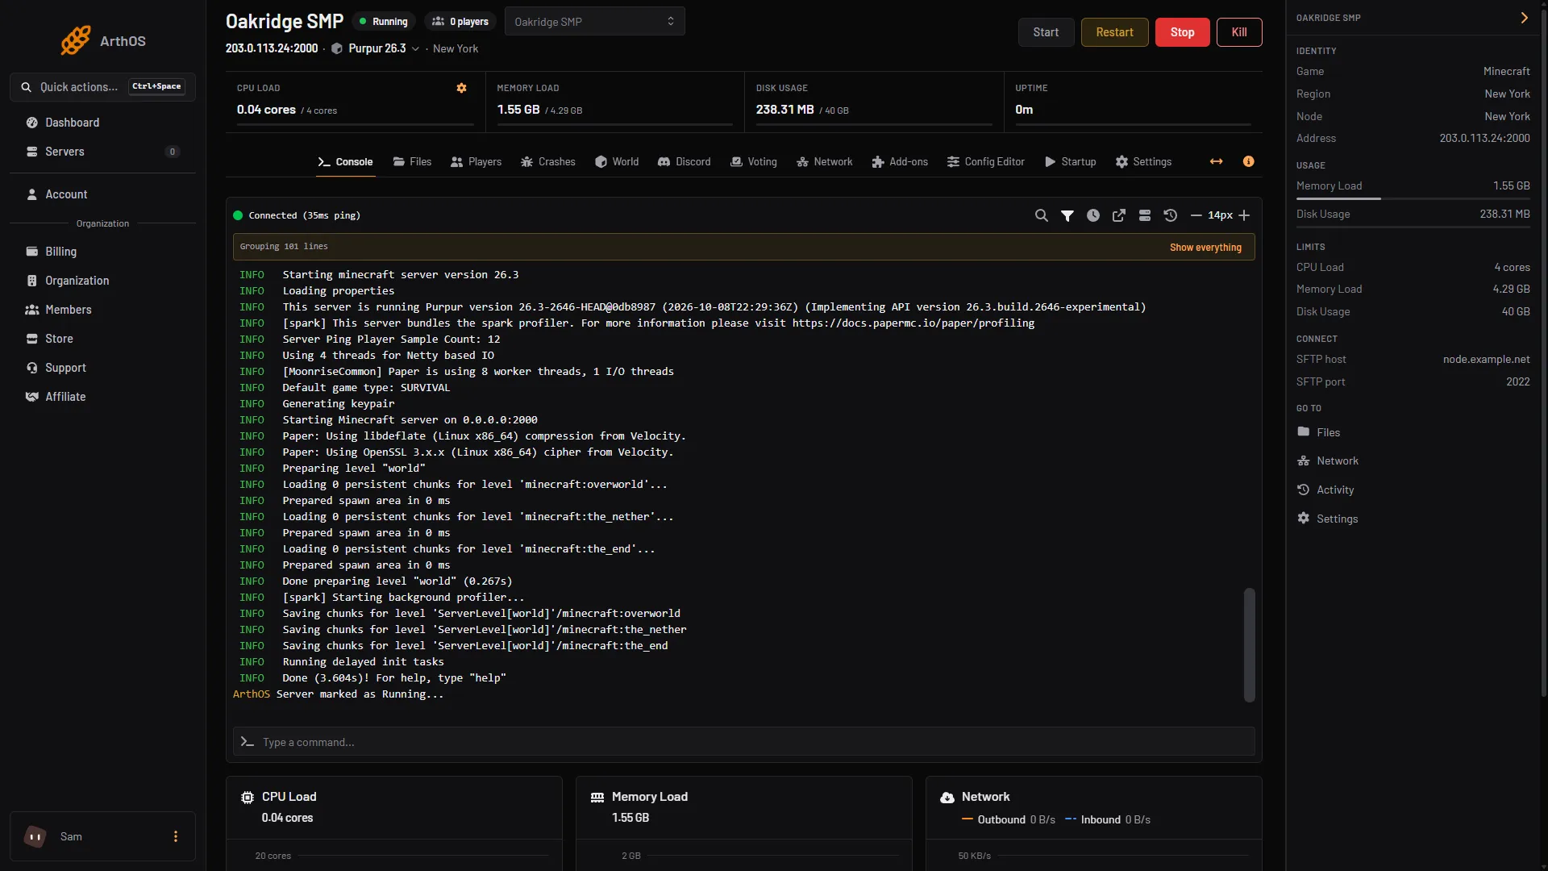Click the Start button

tap(1046, 32)
